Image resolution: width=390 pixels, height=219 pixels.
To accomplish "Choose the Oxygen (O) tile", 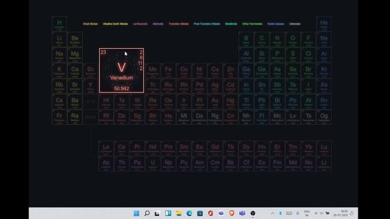I will click(x=292, y=40).
